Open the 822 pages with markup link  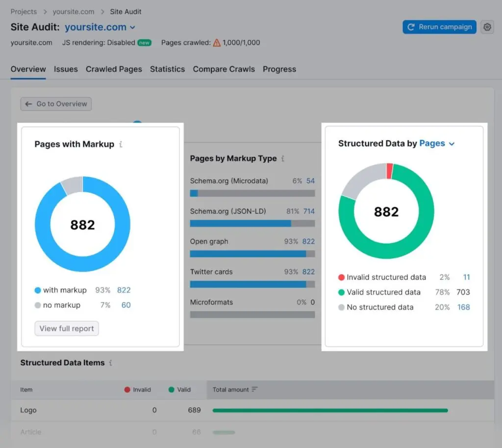click(x=124, y=290)
